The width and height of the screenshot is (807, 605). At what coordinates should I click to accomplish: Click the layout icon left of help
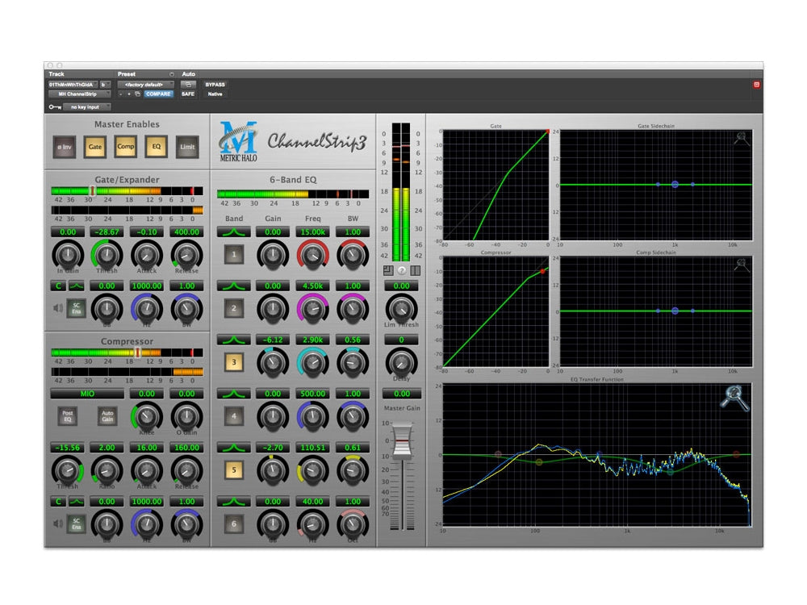[388, 270]
